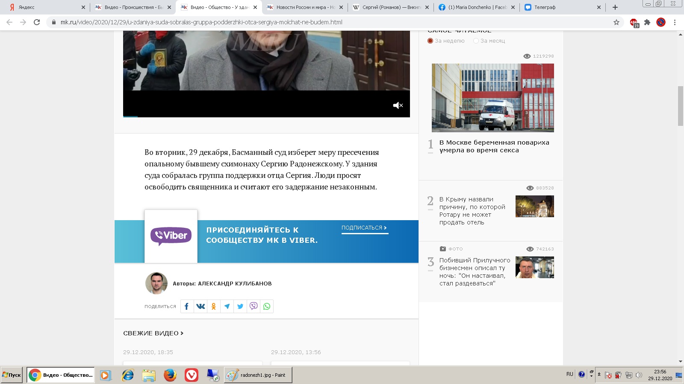Close the Новости России и мира tab
The height and width of the screenshot is (384, 684).
[341, 7]
